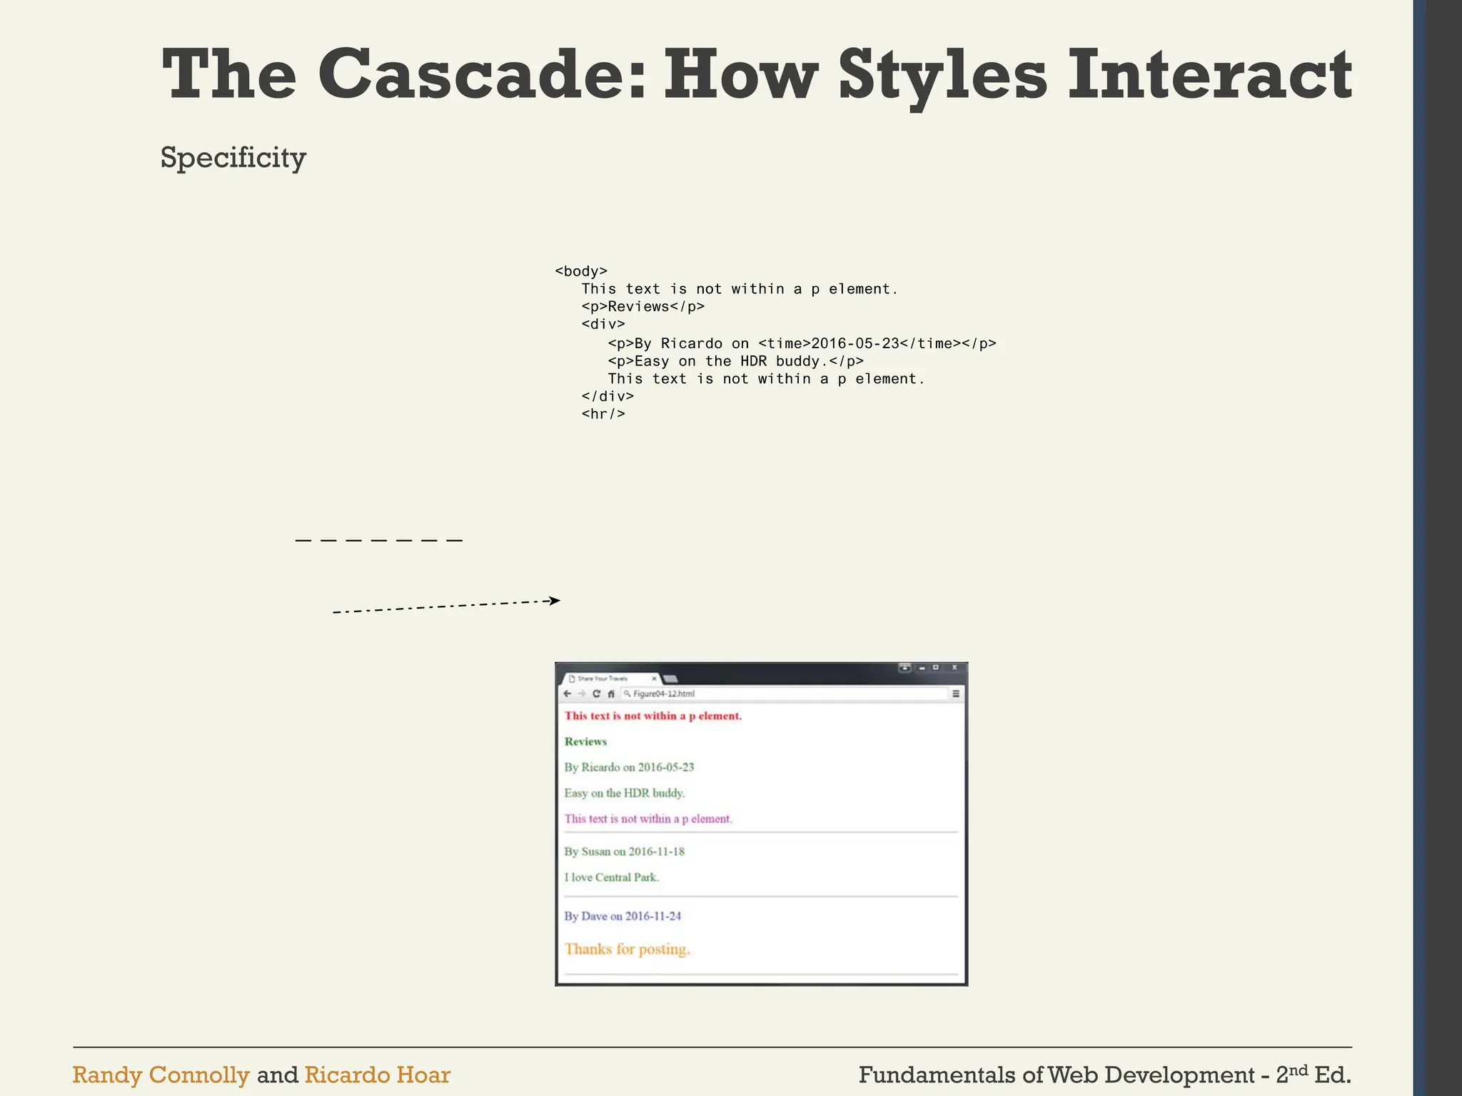Click the browser user profile icon
Viewport: 1462px width, 1096px height.
click(904, 668)
